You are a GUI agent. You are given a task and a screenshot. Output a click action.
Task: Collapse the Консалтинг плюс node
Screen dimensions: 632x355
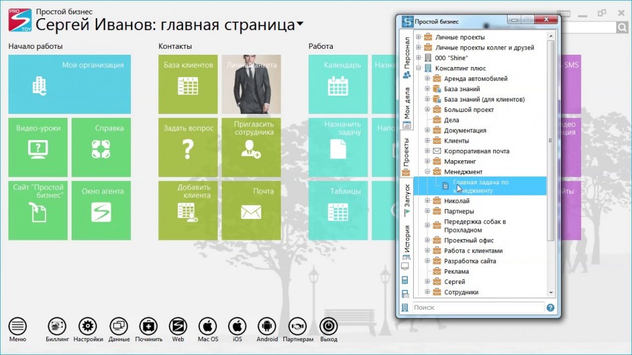tap(418, 68)
